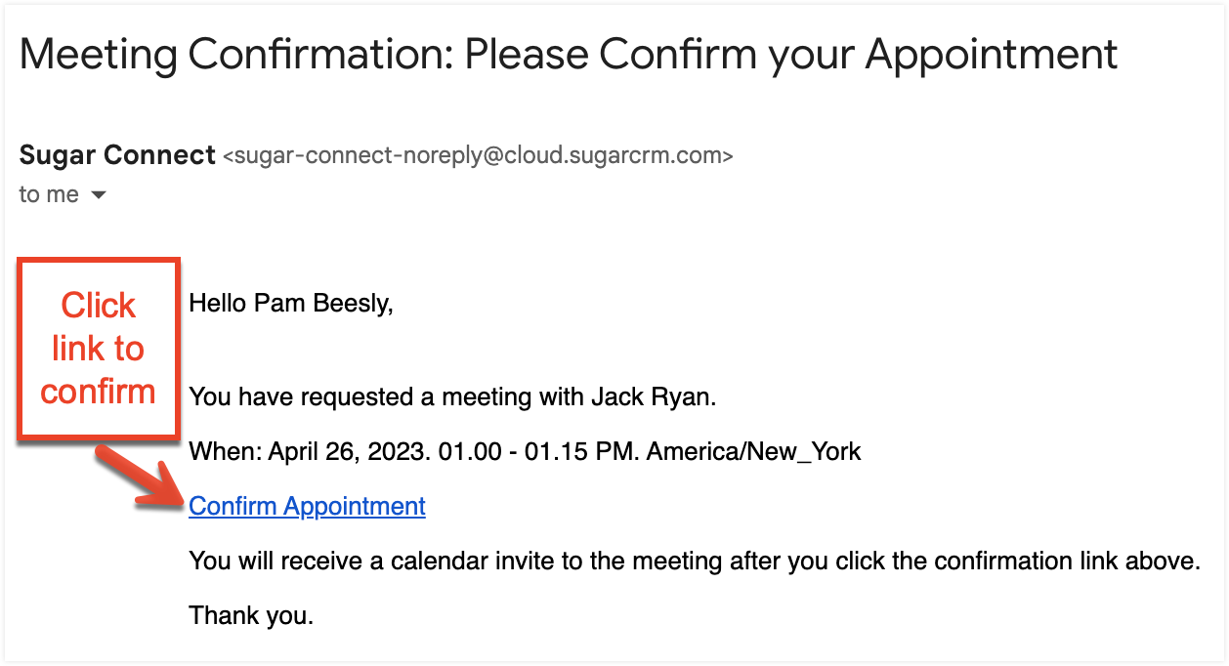
Task: Click the "to me" recipient text
Action: pos(48,194)
